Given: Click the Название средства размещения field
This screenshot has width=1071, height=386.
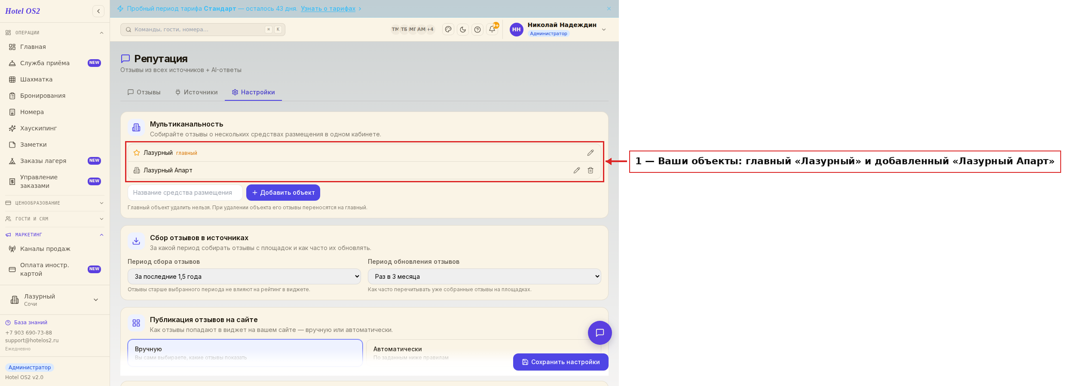Looking at the screenshot, I should coord(185,193).
